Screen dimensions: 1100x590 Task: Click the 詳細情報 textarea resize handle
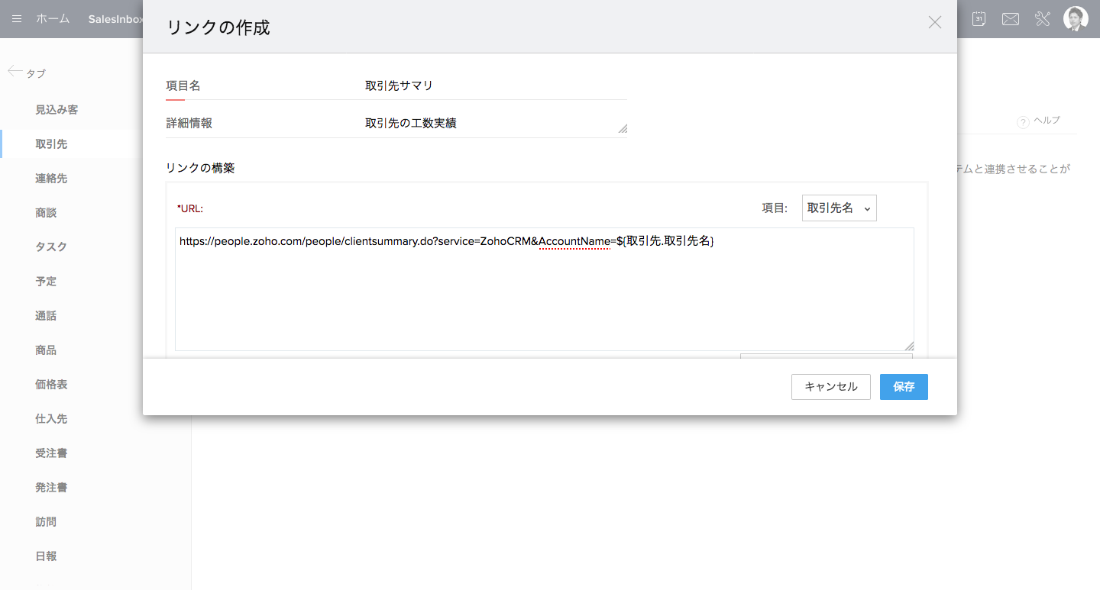point(623,130)
